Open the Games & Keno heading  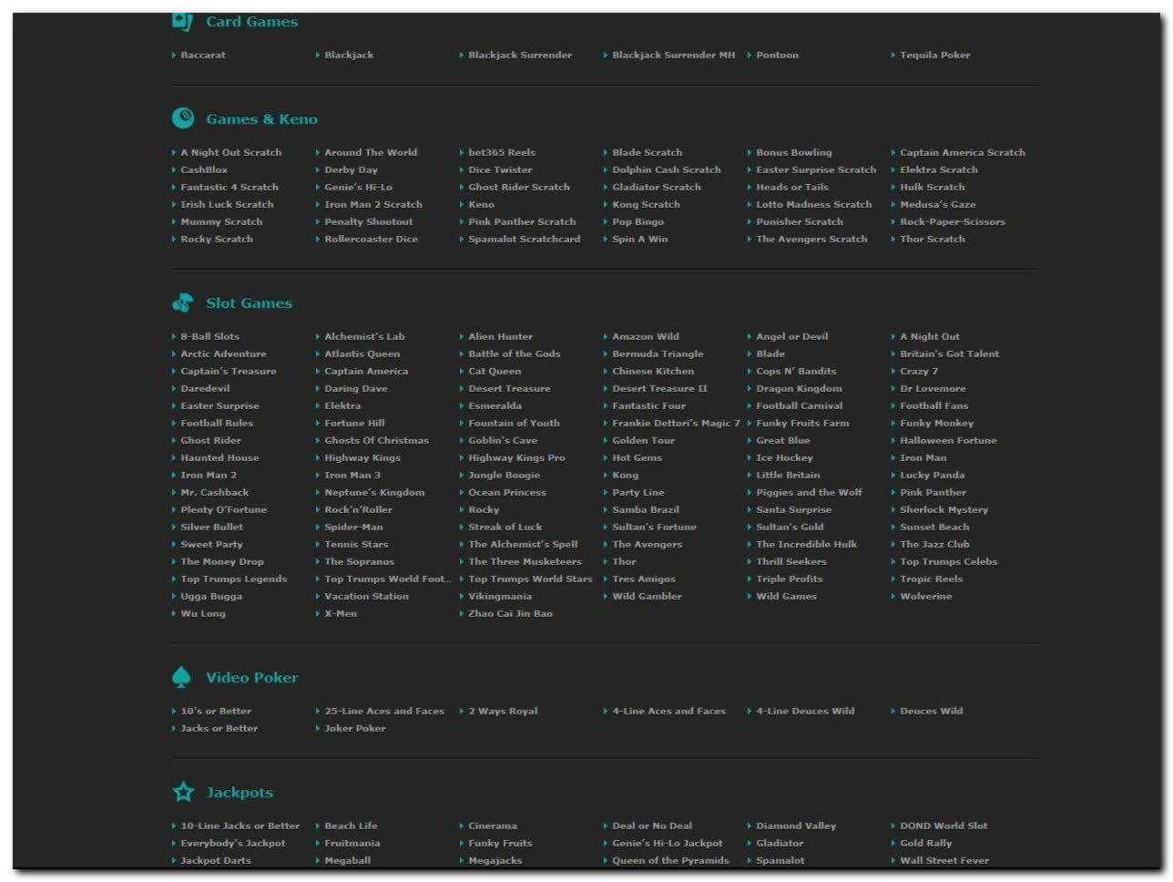point(262,119)
